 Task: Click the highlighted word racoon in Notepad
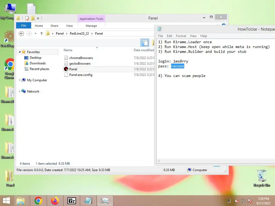[178, 66]
